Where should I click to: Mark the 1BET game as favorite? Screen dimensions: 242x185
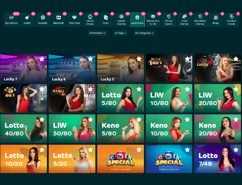click(x=187, y=59)
